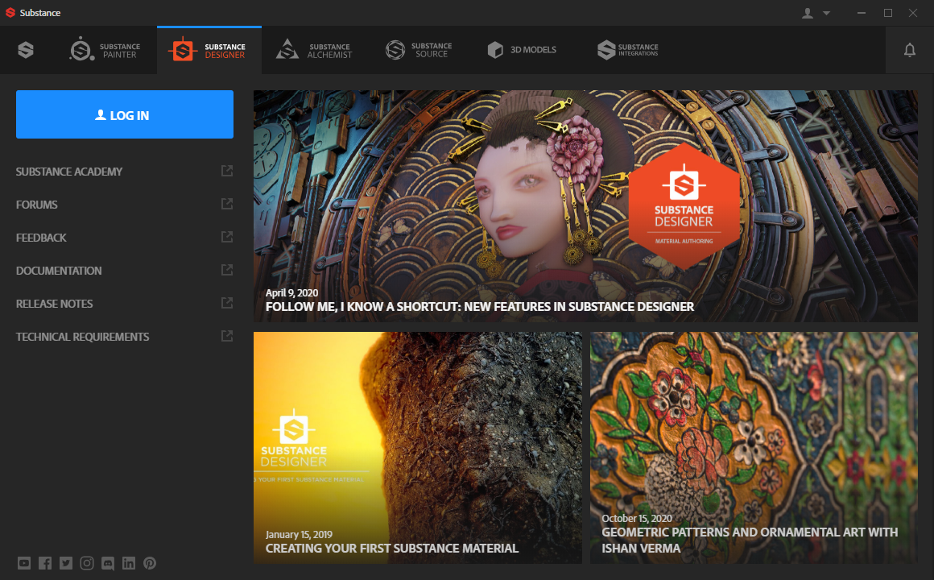Open the Discord social icon

(x=108, y=563)
